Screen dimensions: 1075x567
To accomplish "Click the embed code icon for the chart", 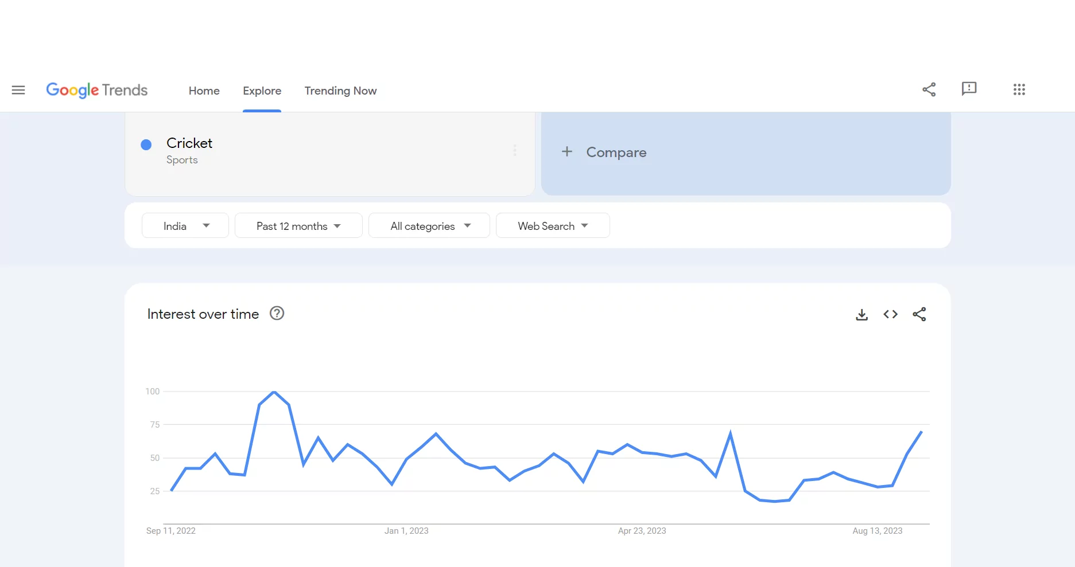I will pyautogui.click(x=890, y=314).
